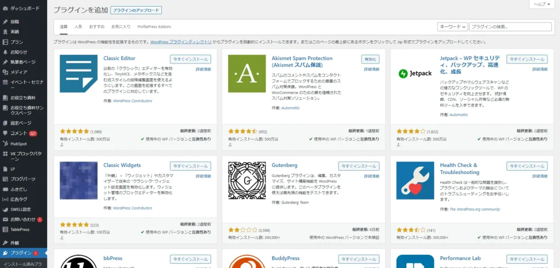This screenshot has height=268, width=560.
Task: Click the 投稿 pin icon in sidebar
Action: (5, 22)
